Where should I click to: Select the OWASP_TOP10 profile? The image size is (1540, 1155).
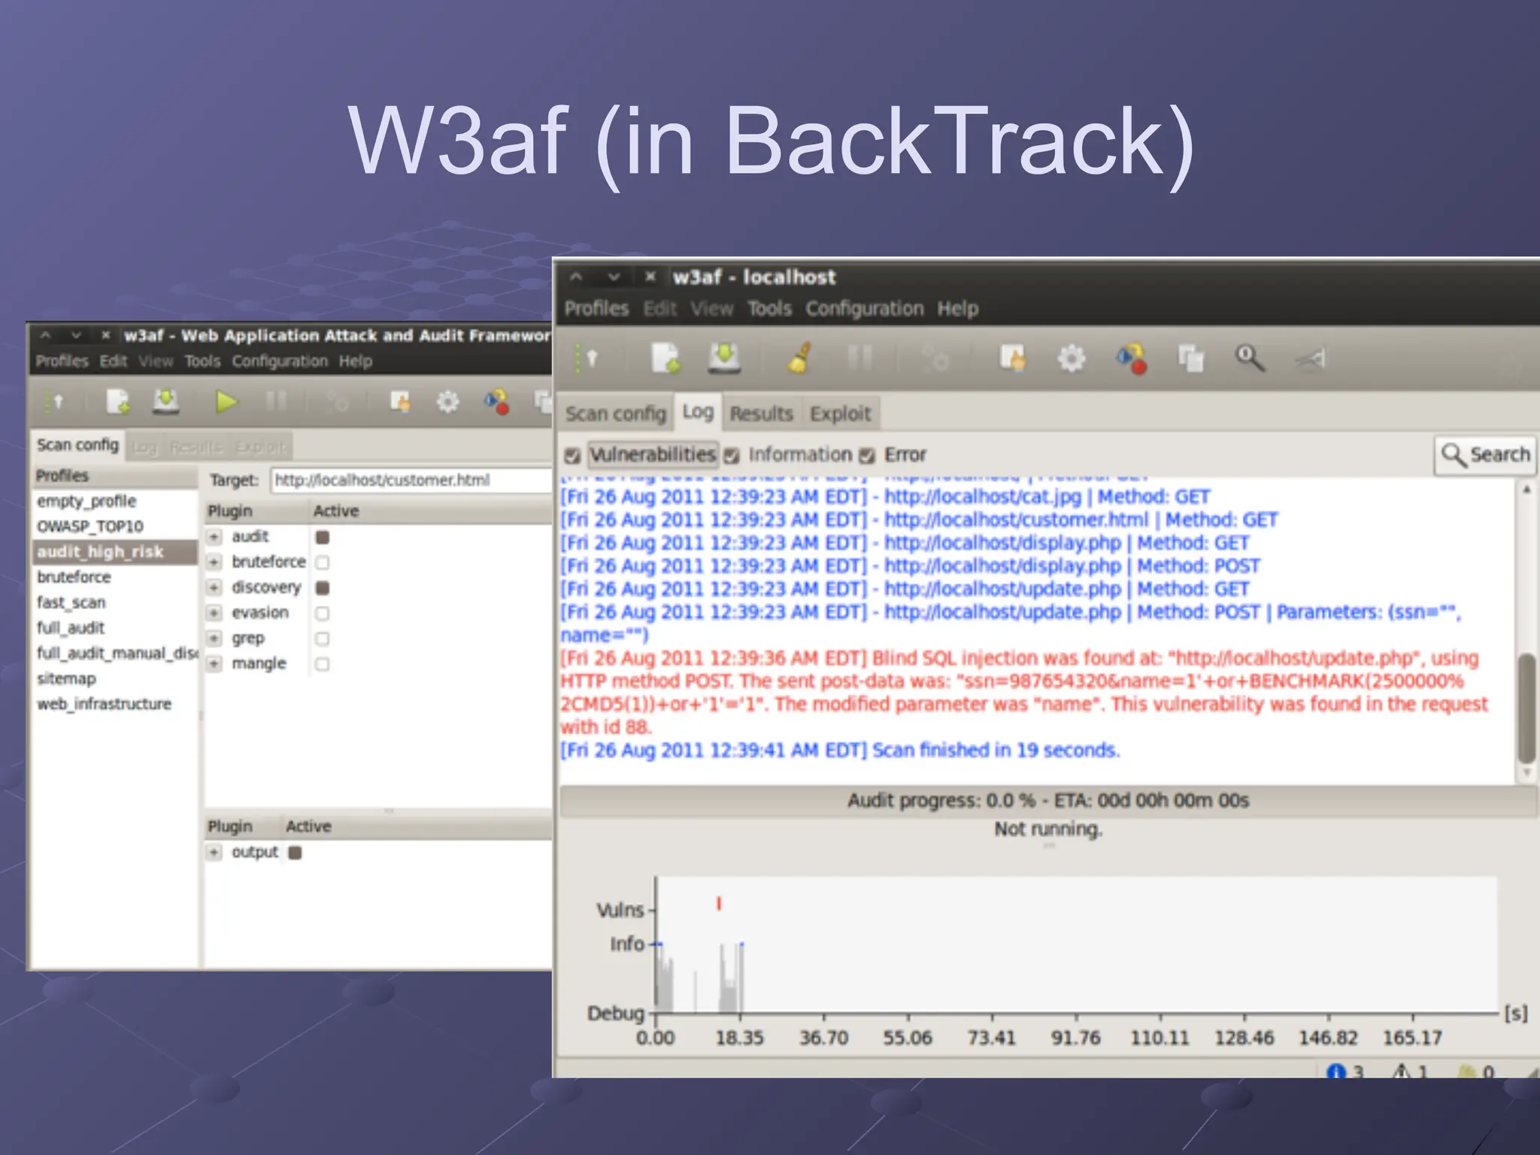click(x=114, y=526)
